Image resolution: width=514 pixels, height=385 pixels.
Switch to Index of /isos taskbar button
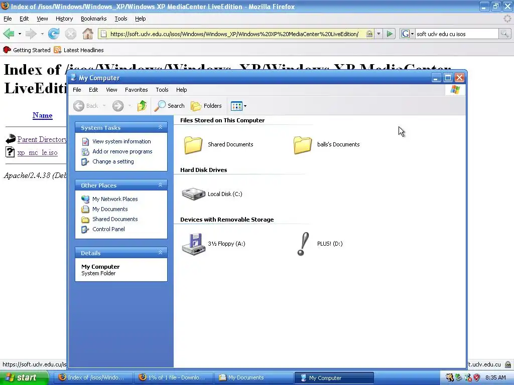92,377
